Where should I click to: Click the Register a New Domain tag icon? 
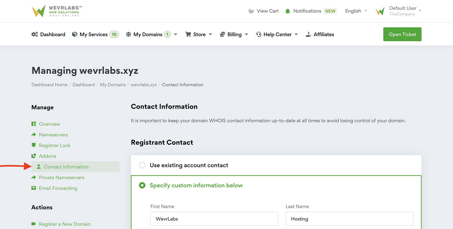click(x=34, y=224)
